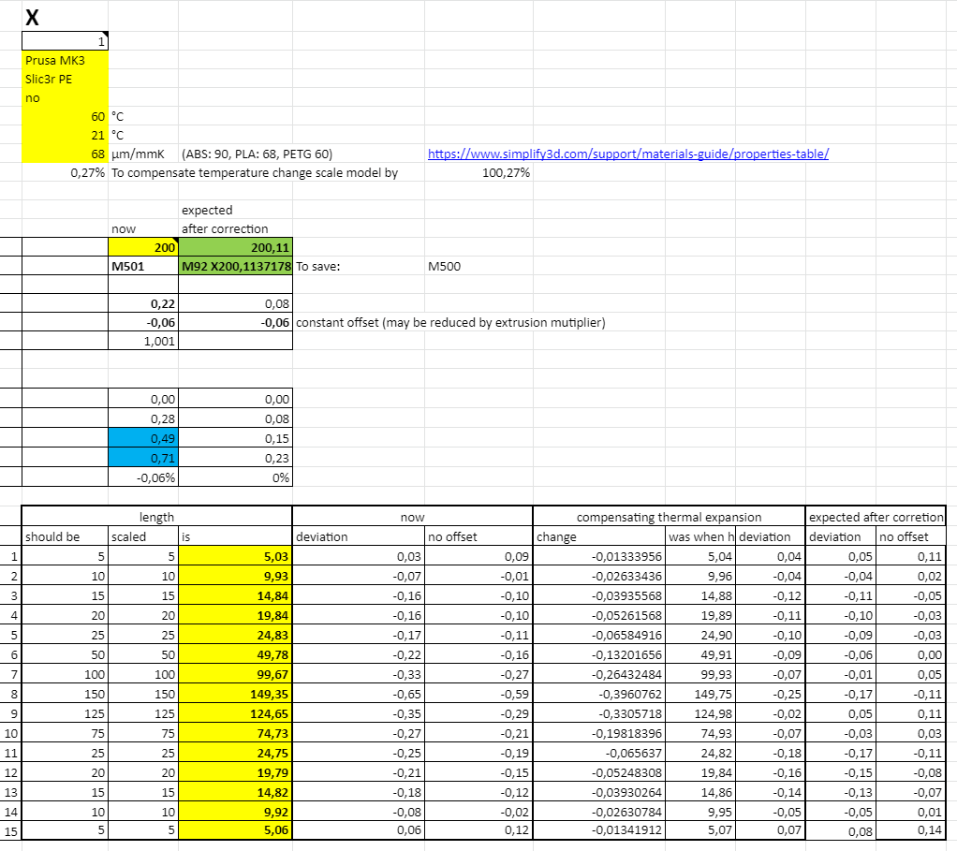Select the yellow measured value 49,78
957x851 pixels.
(236, 654)
